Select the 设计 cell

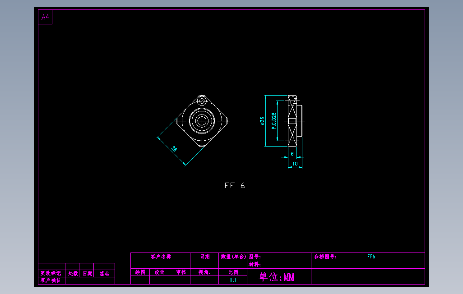[x=159, y=272]
